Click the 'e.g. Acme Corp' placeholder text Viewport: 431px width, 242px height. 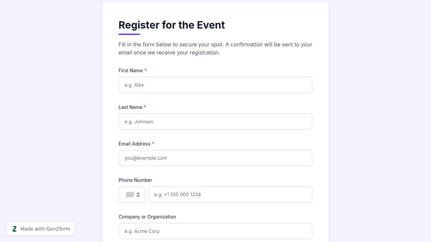point(142,231)
